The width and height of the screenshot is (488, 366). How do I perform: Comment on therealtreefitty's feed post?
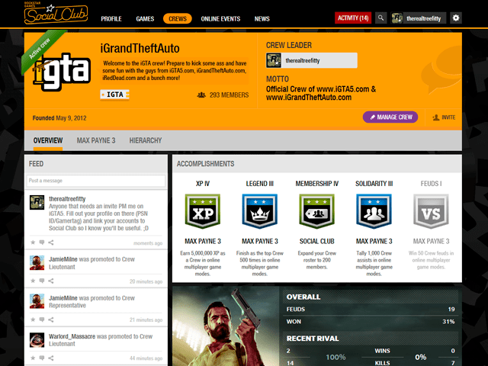42,242
